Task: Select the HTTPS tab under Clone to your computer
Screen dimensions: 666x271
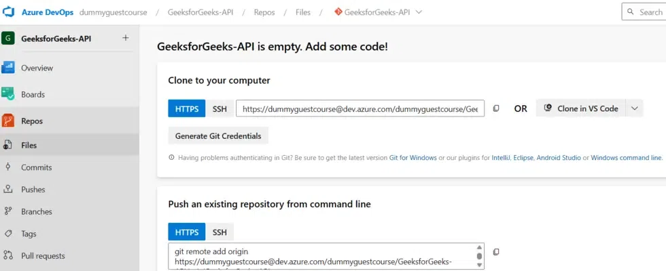Action: pyautogui.click(x=187, y=108)
